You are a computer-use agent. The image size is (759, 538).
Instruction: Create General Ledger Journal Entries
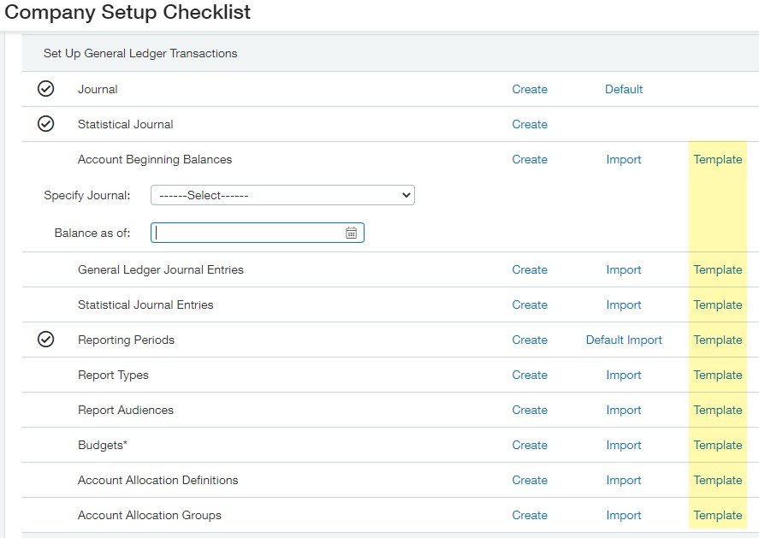pyautogui.click(x=530, y=269)
